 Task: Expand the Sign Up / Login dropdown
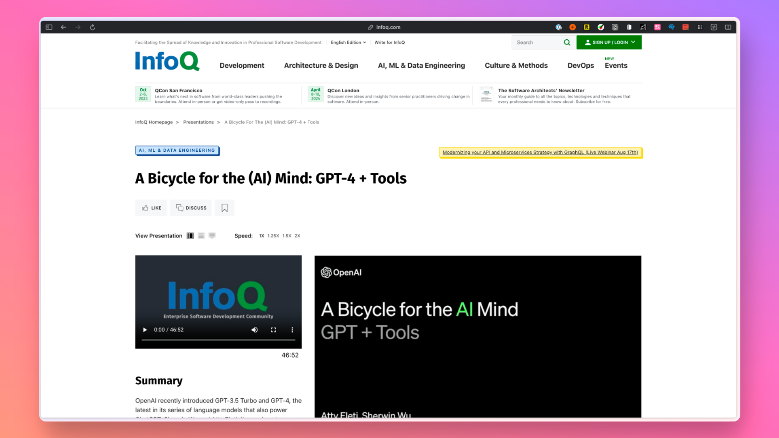(x=609, y=42)
